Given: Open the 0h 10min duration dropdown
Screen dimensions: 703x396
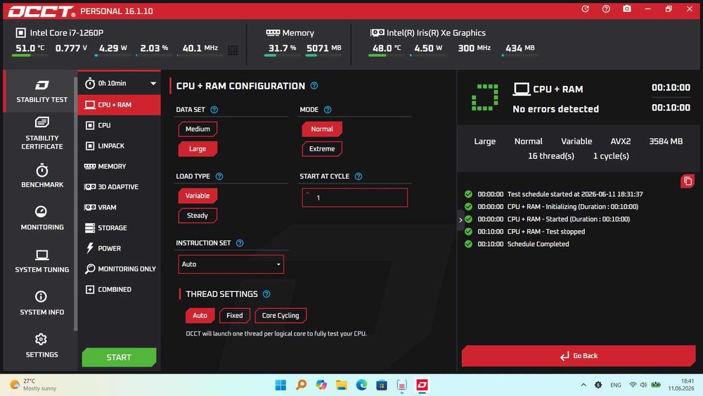Looking at the screenshot, I should [120, 83].
